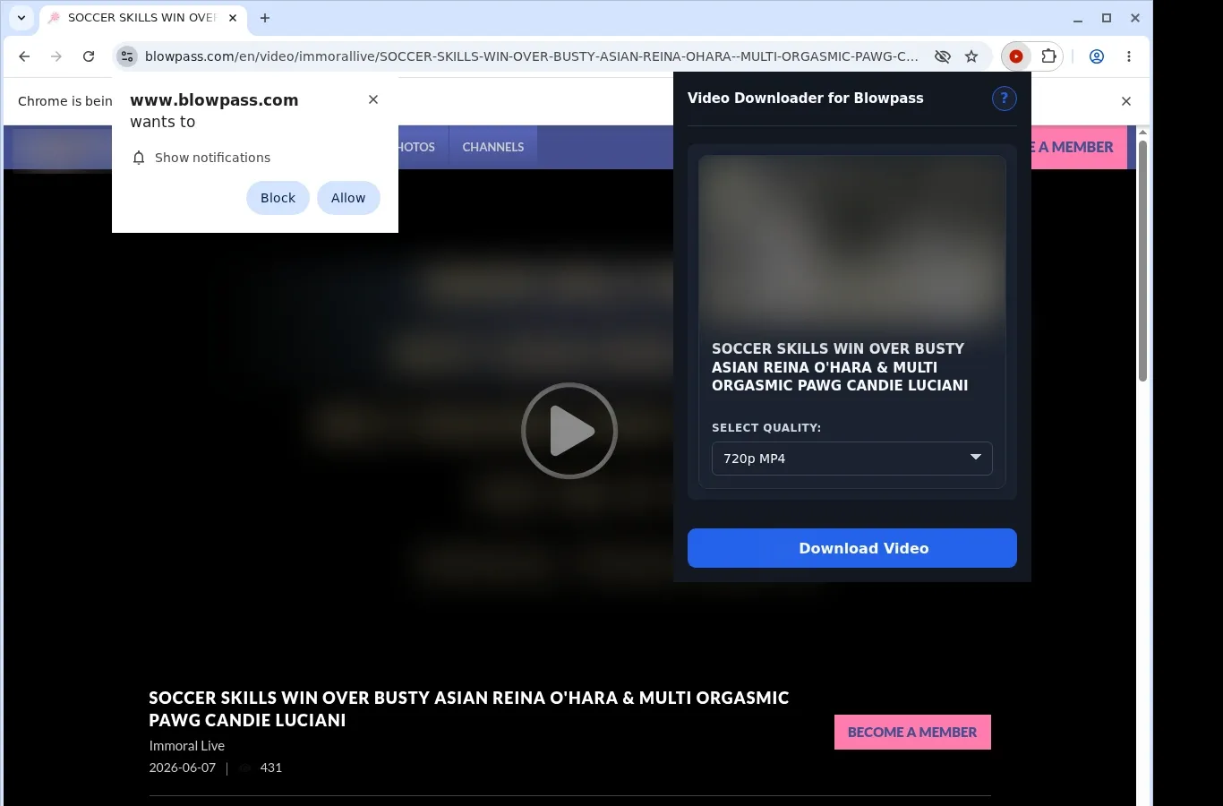Close the SOCCER SKILLS browser tab
The height and width of the screenshot is (806, 1223).
(233, 18)
